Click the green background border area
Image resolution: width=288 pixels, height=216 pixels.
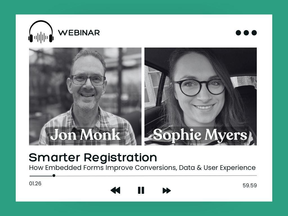pyautogui.click(x=8, y=112)
